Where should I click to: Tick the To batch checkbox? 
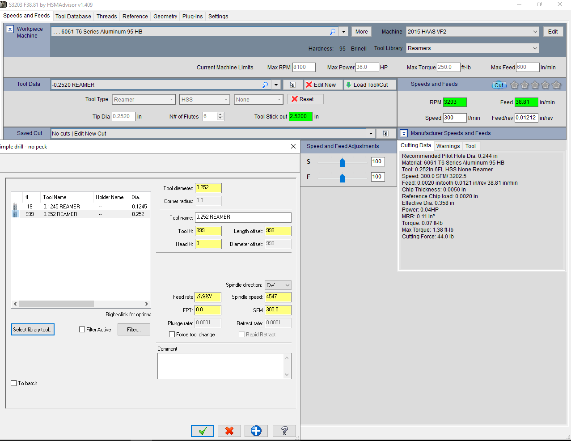14,383
